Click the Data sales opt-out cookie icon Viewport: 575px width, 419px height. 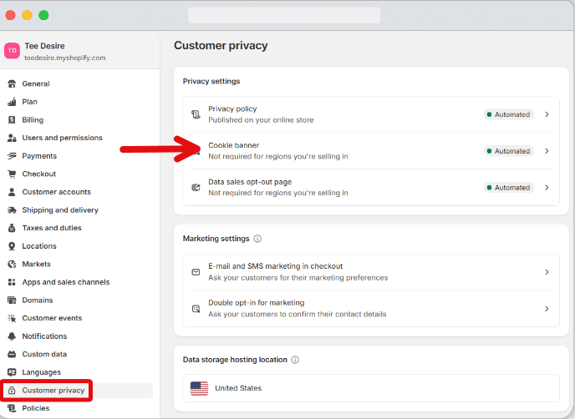[x=196, y=188]
